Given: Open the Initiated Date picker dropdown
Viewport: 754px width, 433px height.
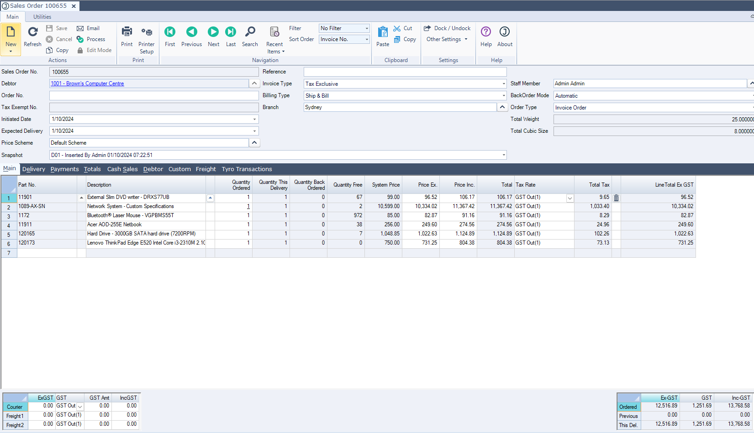Looking at the screenshot, I should (x=254, y=119).
